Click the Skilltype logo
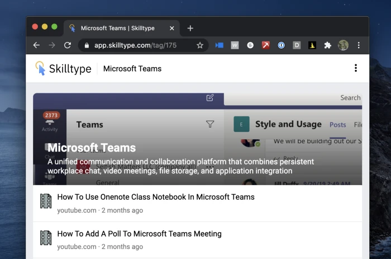The height and width of the screenshot is (259, 391). pos(63,68)
